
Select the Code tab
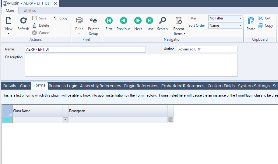[x=25, y=86]
